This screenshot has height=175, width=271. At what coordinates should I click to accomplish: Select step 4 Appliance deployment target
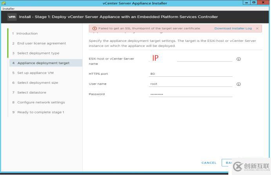click(x=46, y=63)
